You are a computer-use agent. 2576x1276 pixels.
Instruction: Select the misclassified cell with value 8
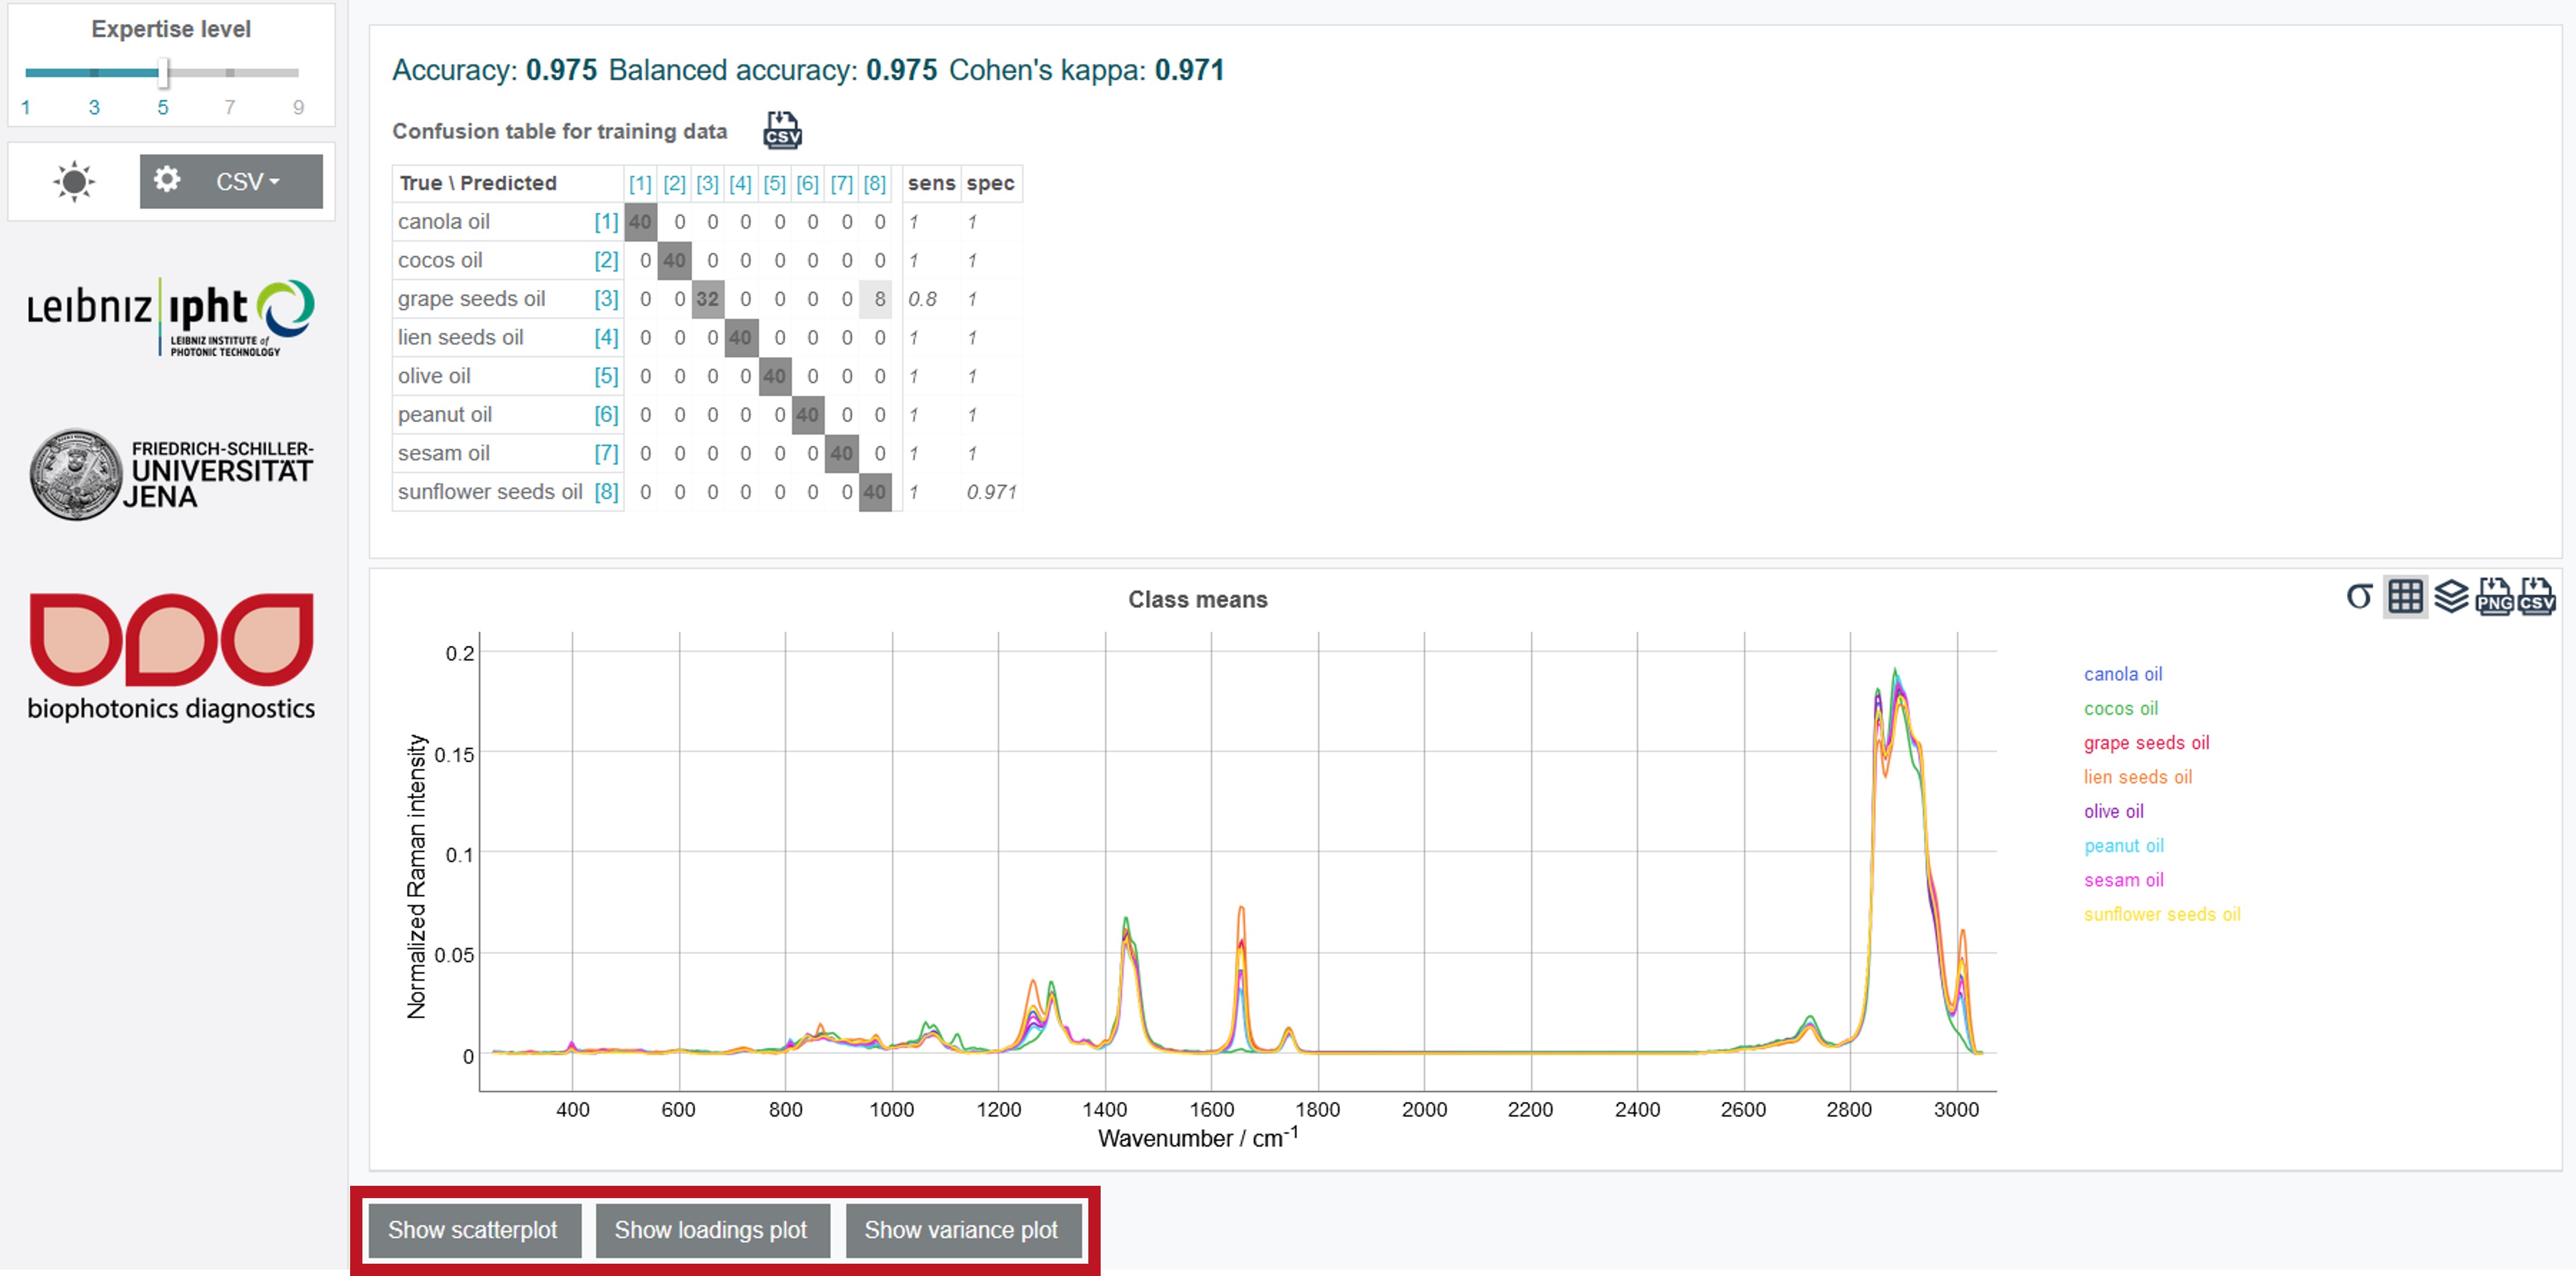[876, 299]
